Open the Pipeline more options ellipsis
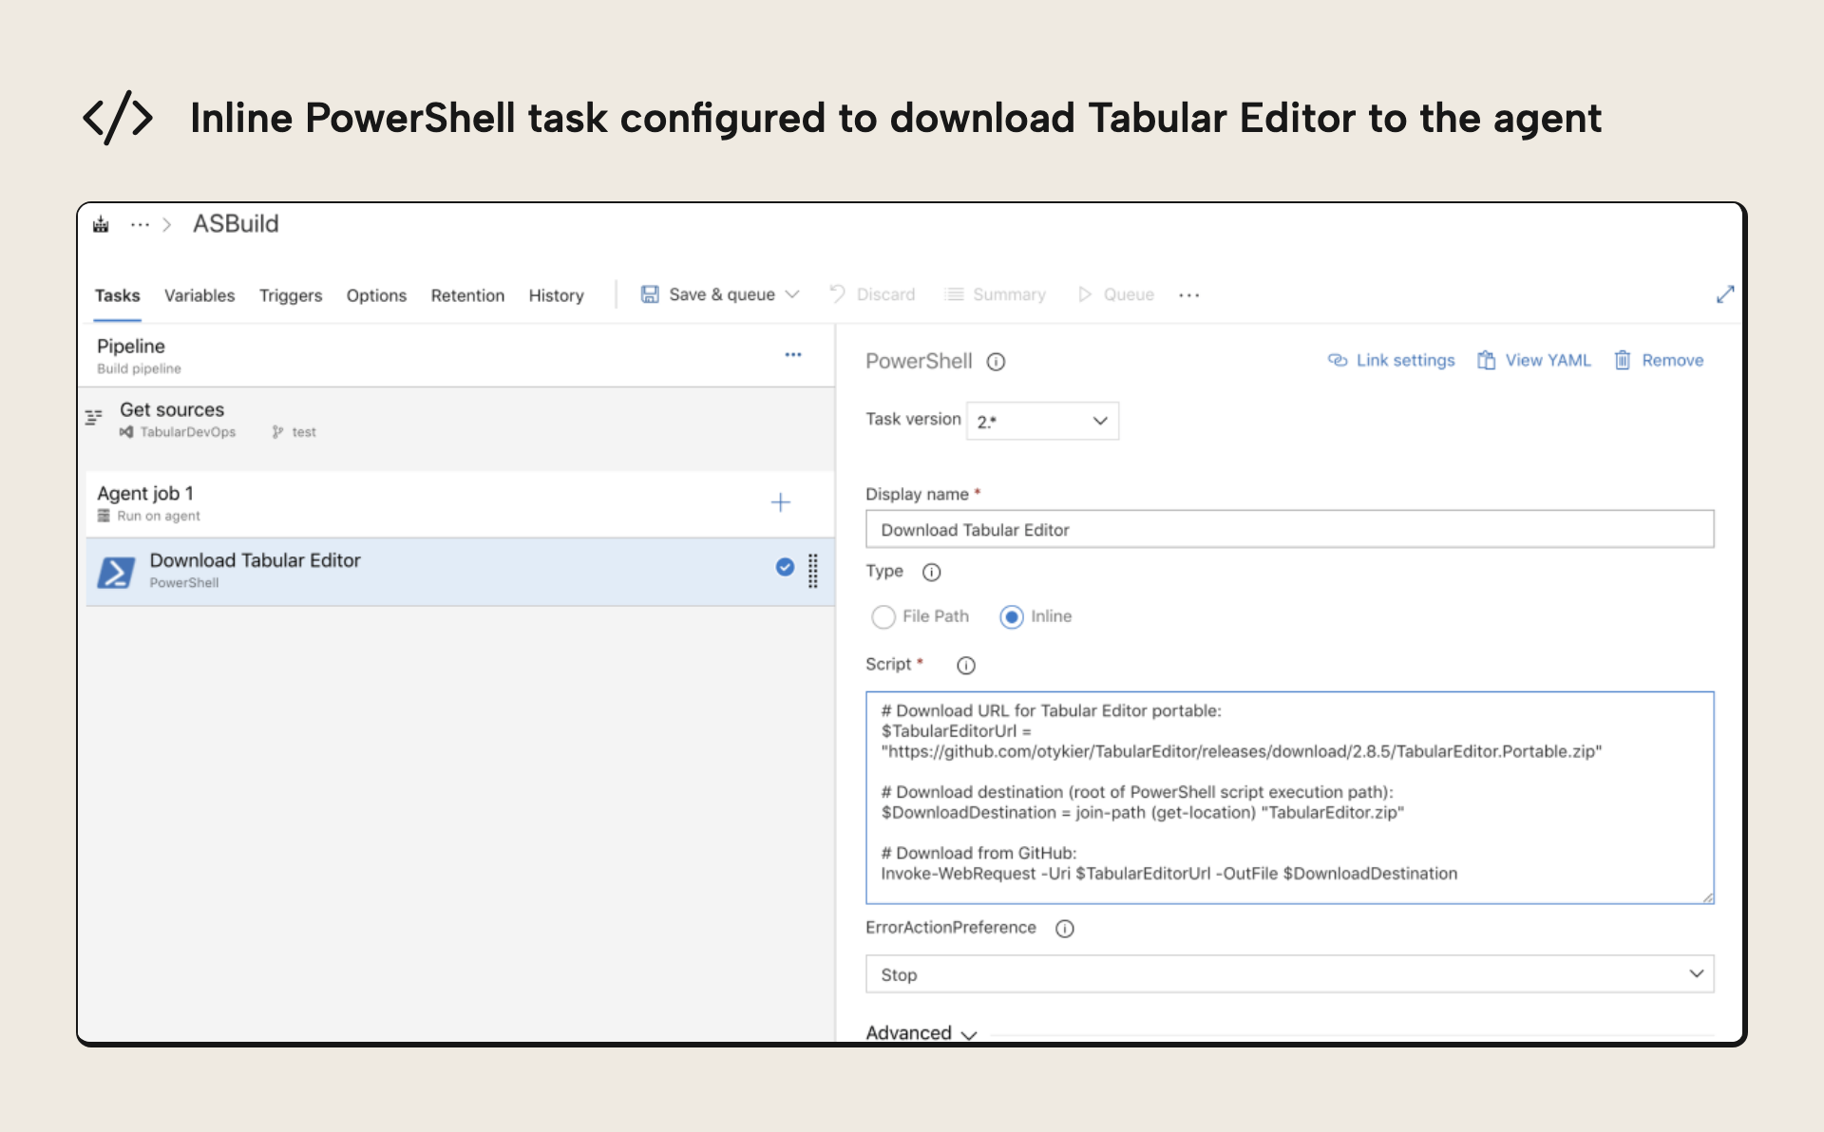 click(793, 354)
